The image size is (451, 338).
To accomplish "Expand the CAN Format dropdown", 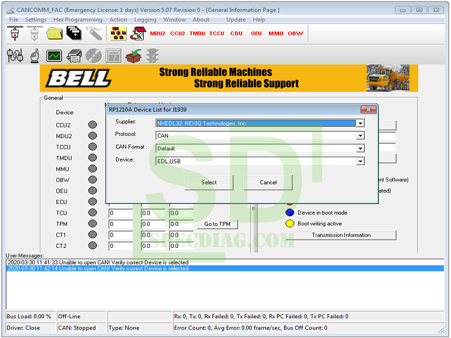I will 360,149.
